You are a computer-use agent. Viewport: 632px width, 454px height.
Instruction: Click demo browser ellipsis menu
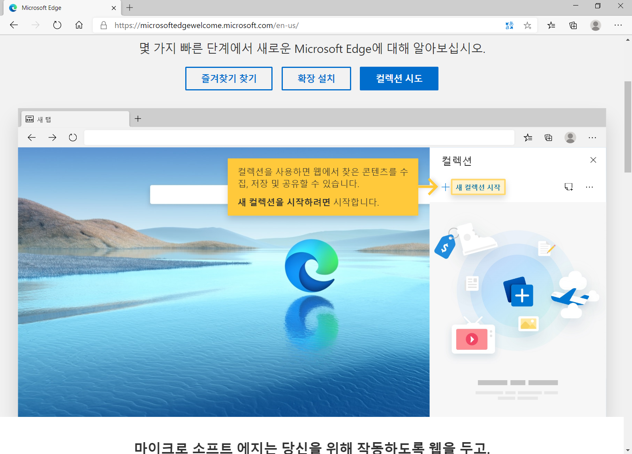tap(592, 137)
